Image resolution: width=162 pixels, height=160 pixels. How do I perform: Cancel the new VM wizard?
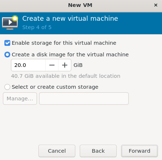click(x=57, y=151)
